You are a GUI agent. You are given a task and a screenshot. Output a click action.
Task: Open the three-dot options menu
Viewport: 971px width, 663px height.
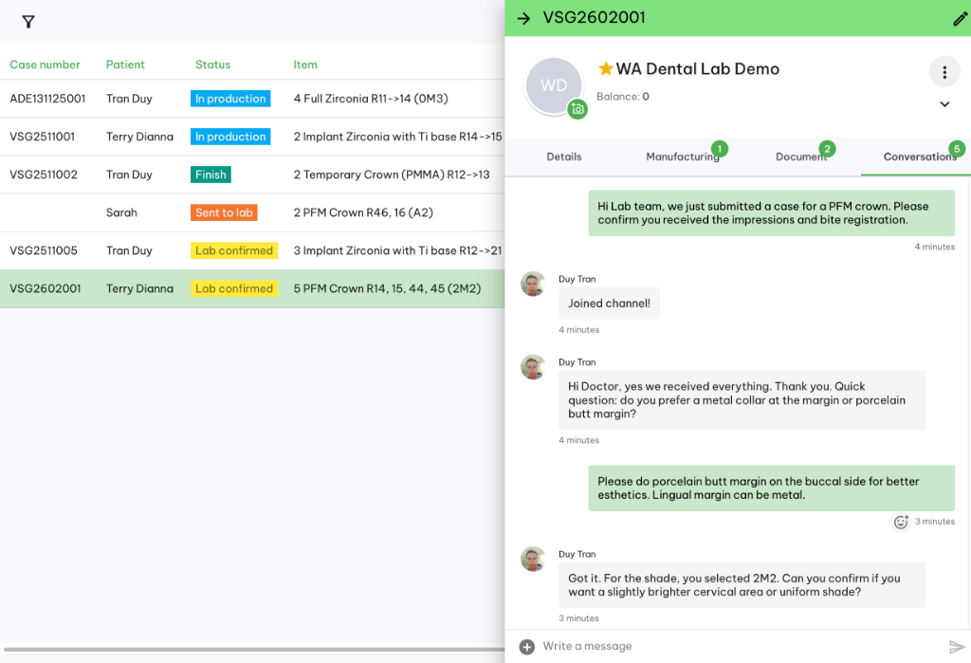944,72
